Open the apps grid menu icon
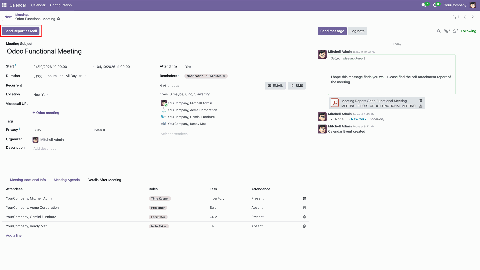The height and width of the screenshot is (270, 480). point(4,5)
